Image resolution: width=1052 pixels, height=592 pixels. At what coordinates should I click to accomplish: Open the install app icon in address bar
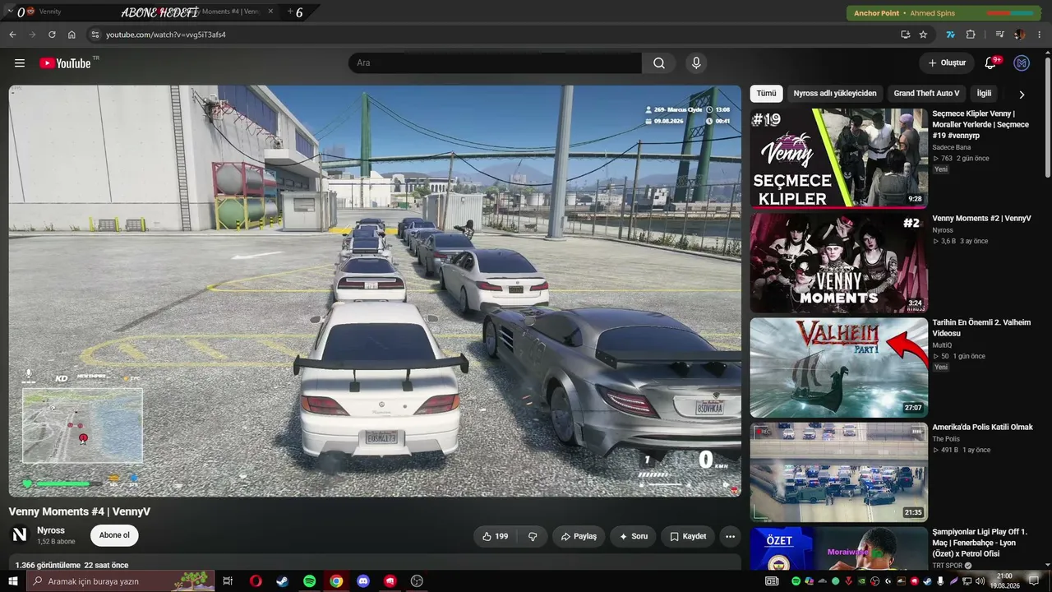click(x=905, y=35)
